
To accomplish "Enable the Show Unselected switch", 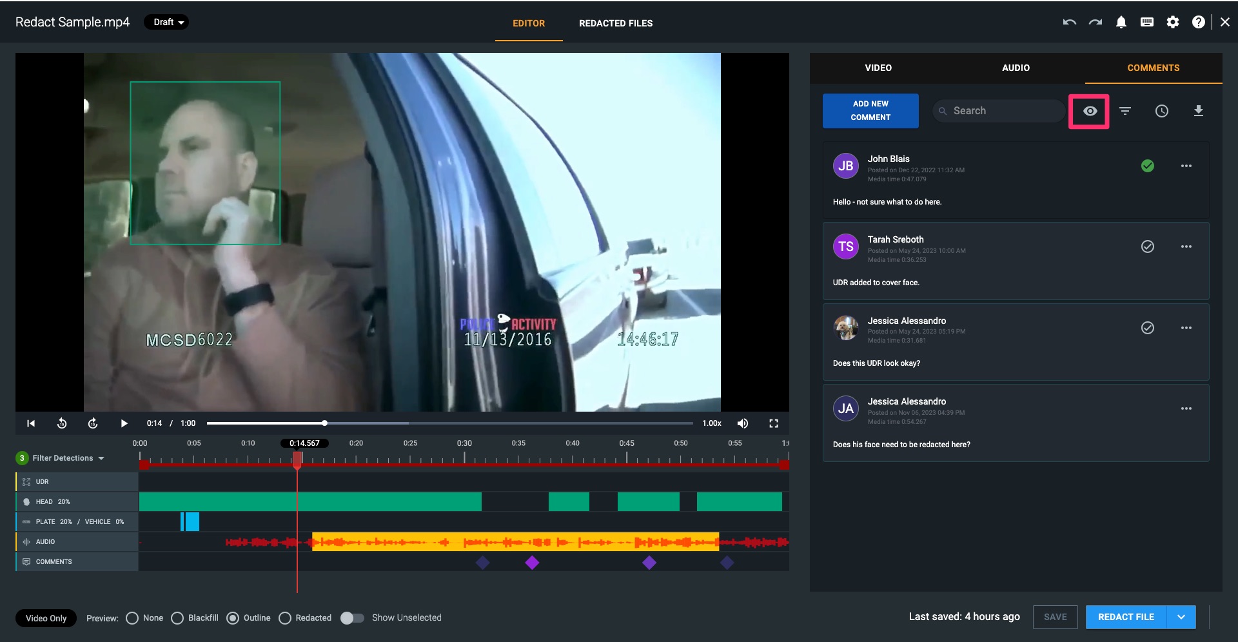I will (x=352, y=618).
